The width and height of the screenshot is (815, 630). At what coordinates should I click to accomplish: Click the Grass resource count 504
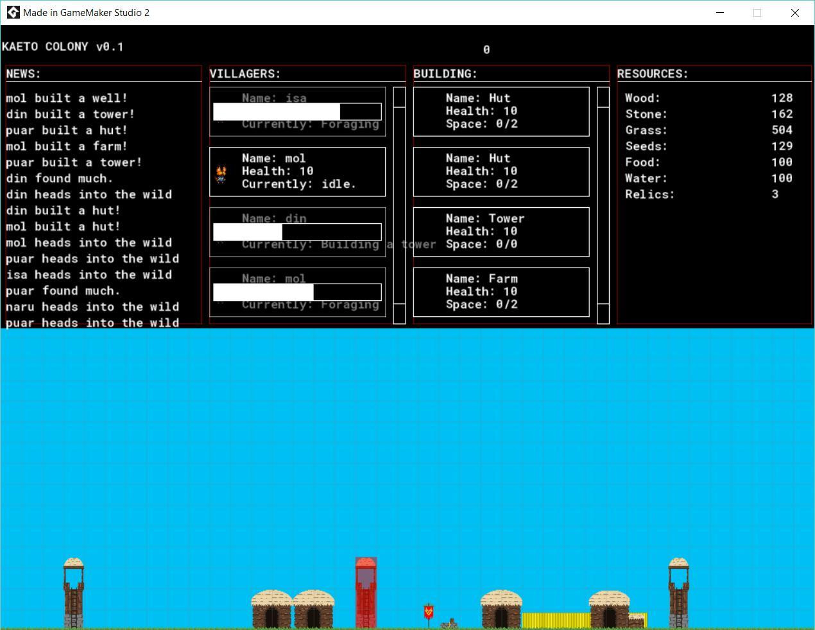coord(782,130)
